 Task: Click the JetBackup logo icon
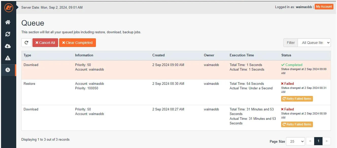click(x=8, y=8)
